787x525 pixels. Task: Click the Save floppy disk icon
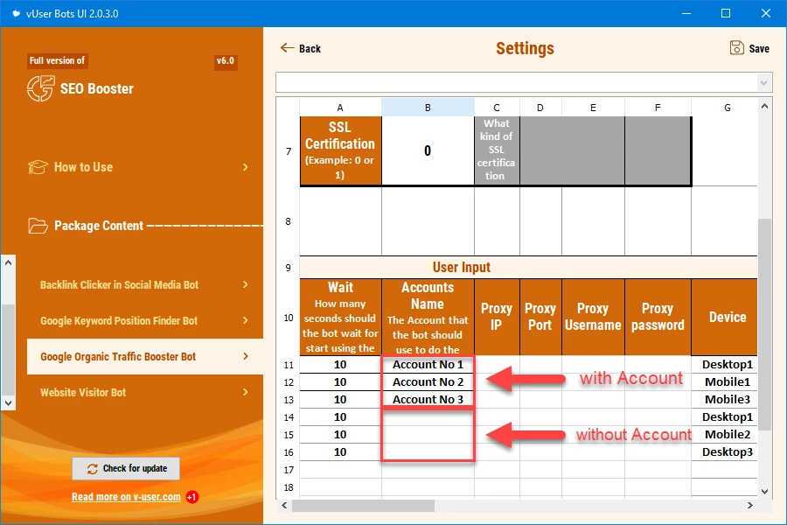point(737,48)
